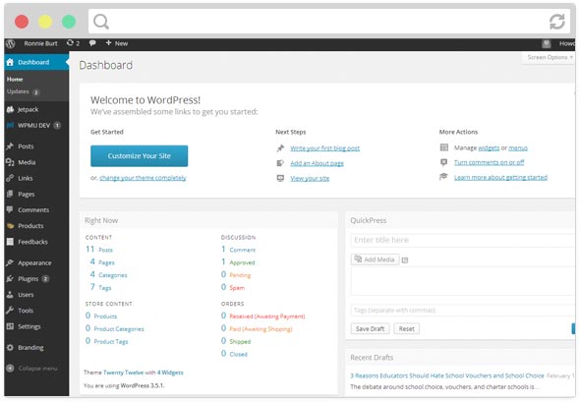Open the menus link
The width and height of the screenshot is (580, 403).
(x=518, y=147)
